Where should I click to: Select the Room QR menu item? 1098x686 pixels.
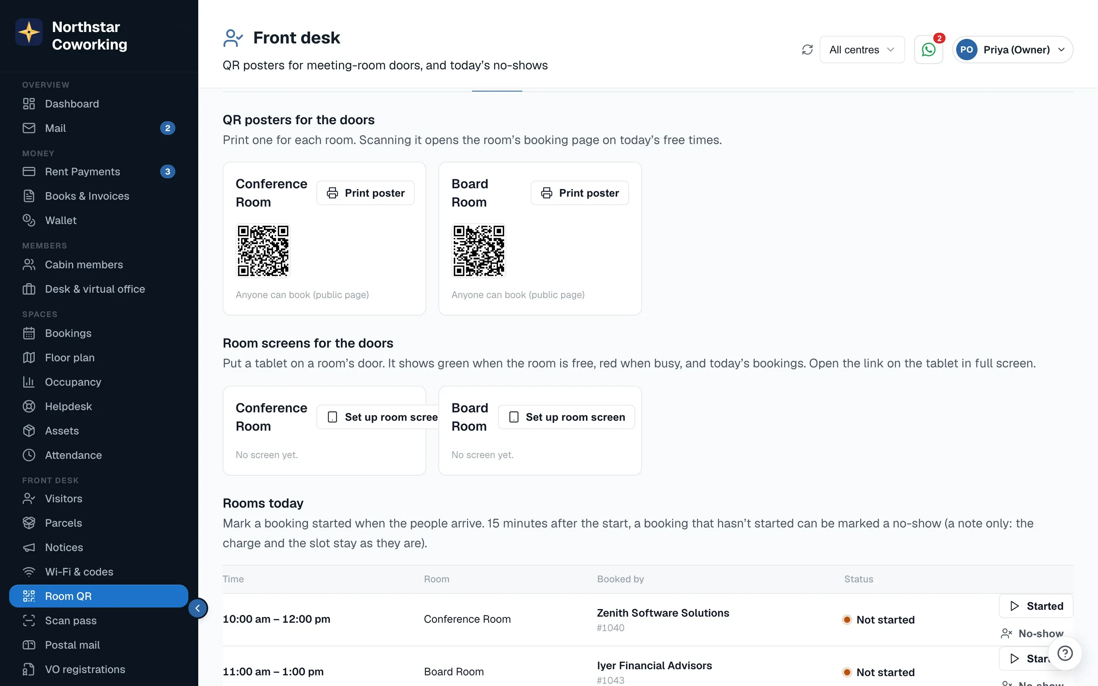tap(98, 596)
